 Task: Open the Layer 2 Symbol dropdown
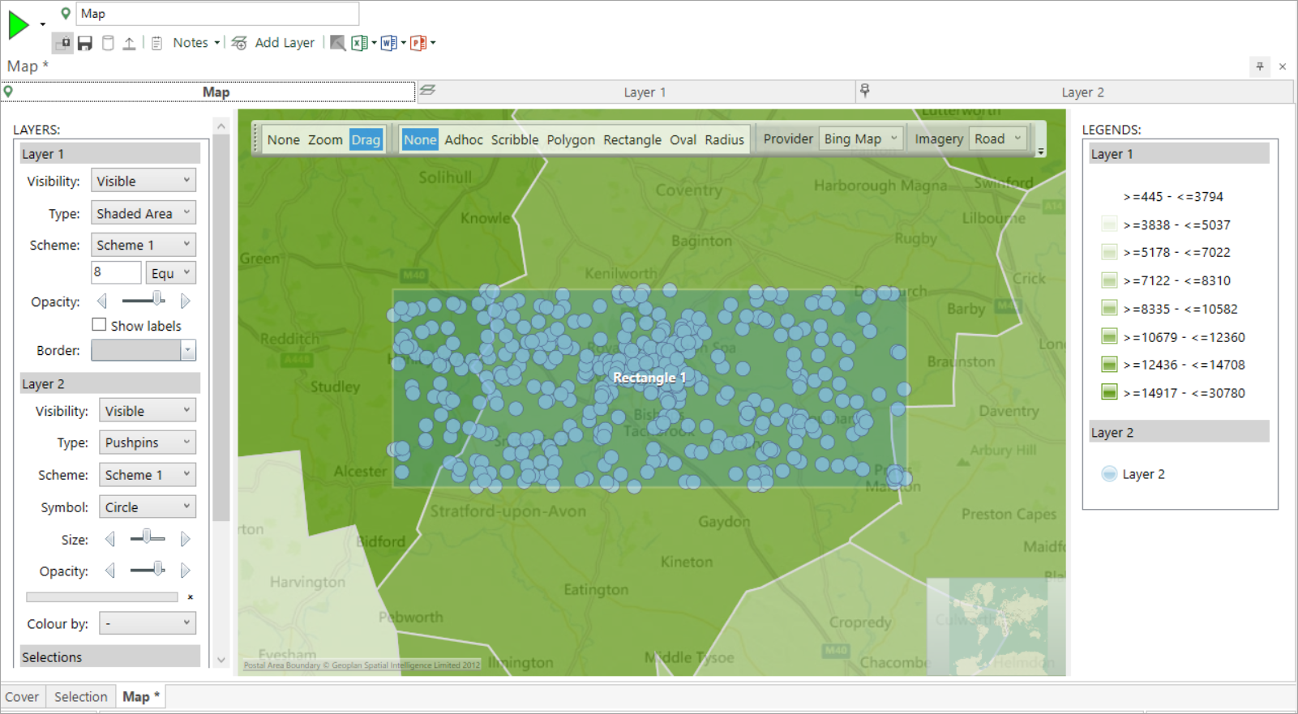[148, 507]
